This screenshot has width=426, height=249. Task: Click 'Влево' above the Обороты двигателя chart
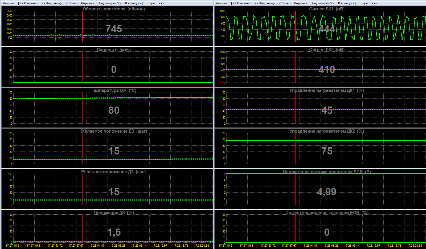point(72,3)
